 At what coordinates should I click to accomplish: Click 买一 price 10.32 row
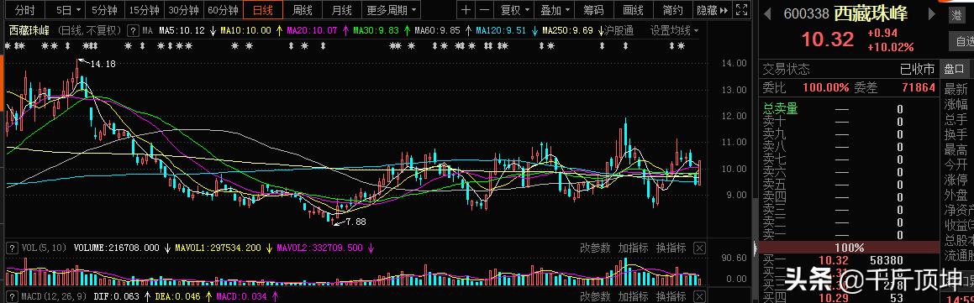point(849,261)
